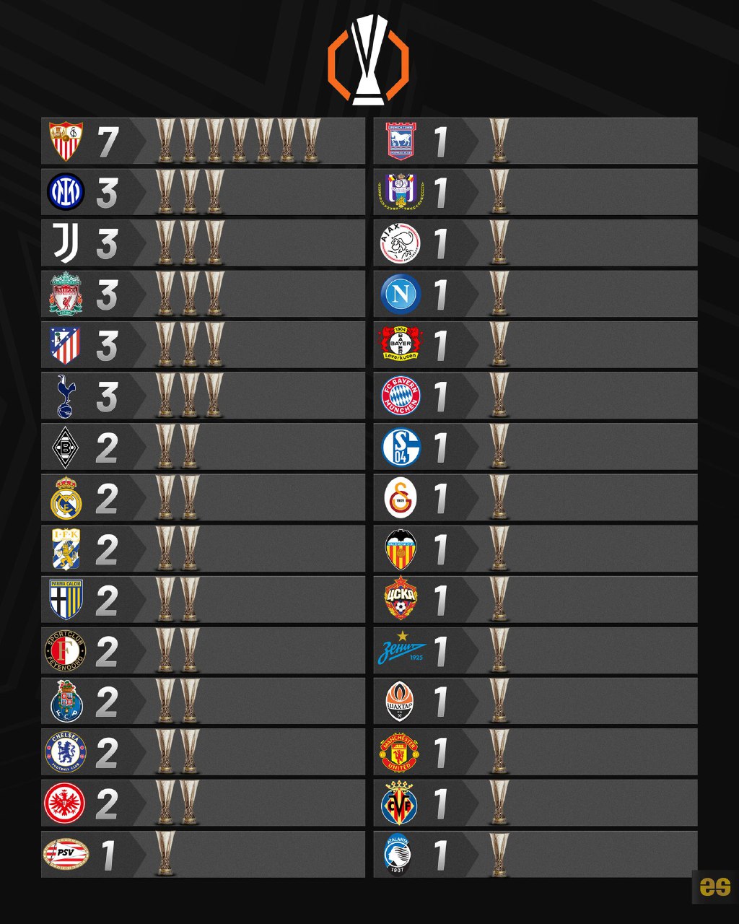Image resolution: width=739 pixels, height=924 pixels.
Task: Click the Schalke 04 logo
Action: coord(401,448)
